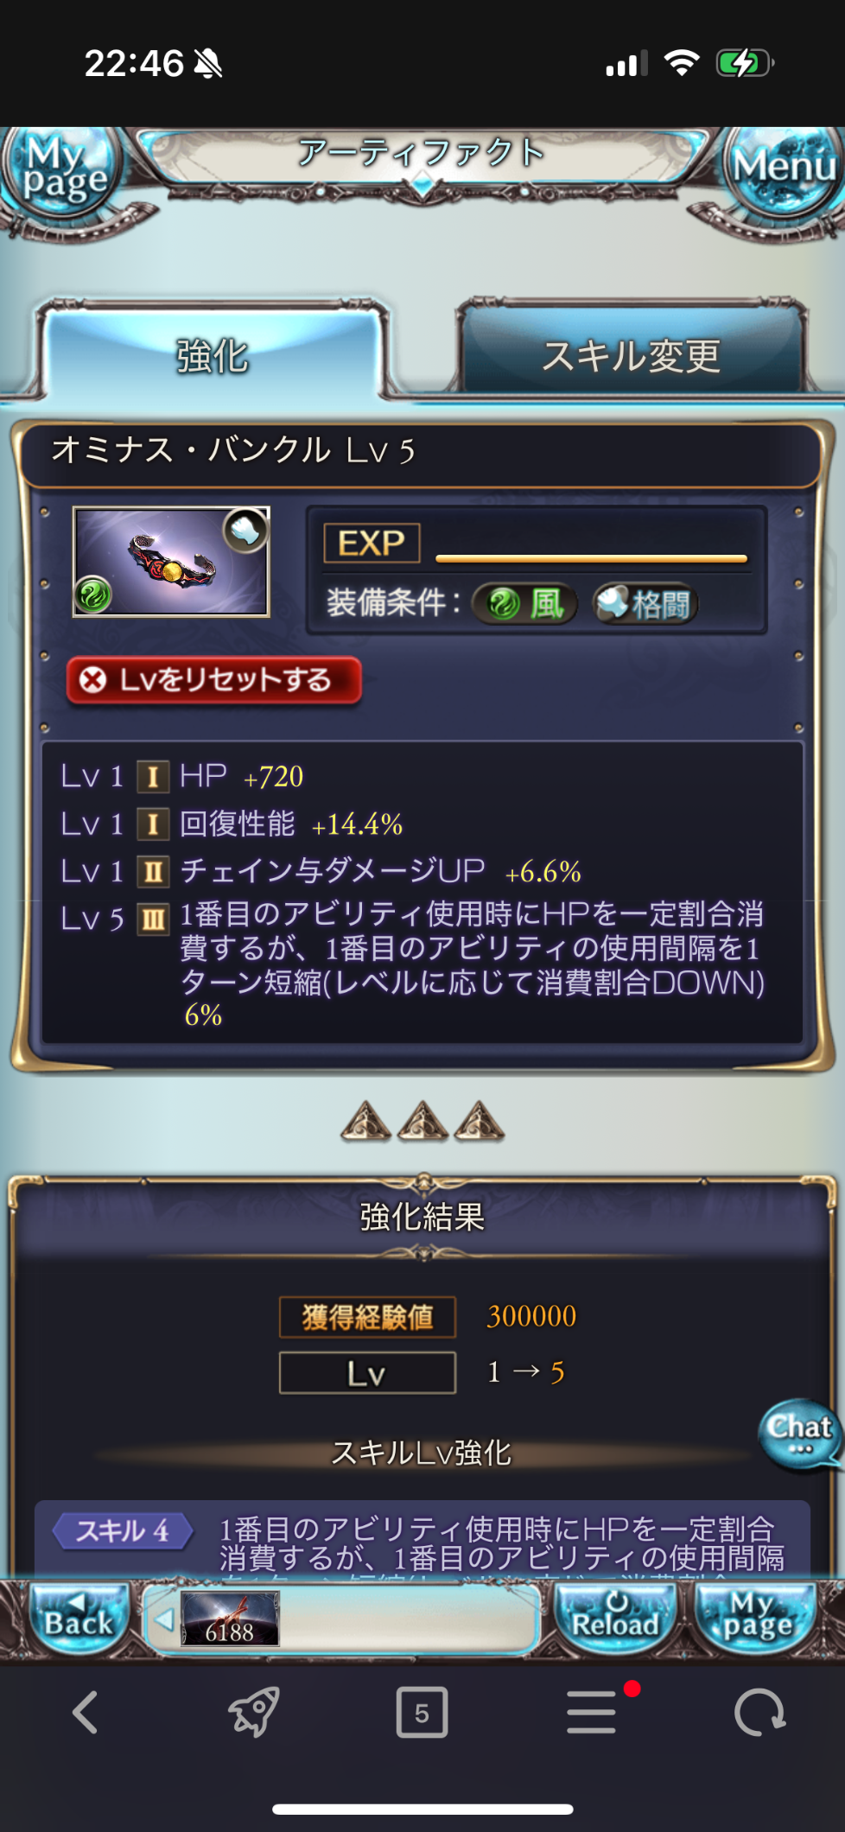The height and width of the screenshot is (1832, 845).
Task: Click the Lvをリセットする button
Action: (213, 680)
